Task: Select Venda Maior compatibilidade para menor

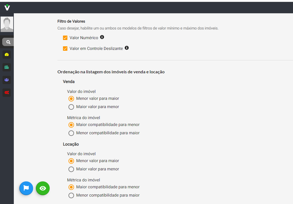Action: click(71, 125)
